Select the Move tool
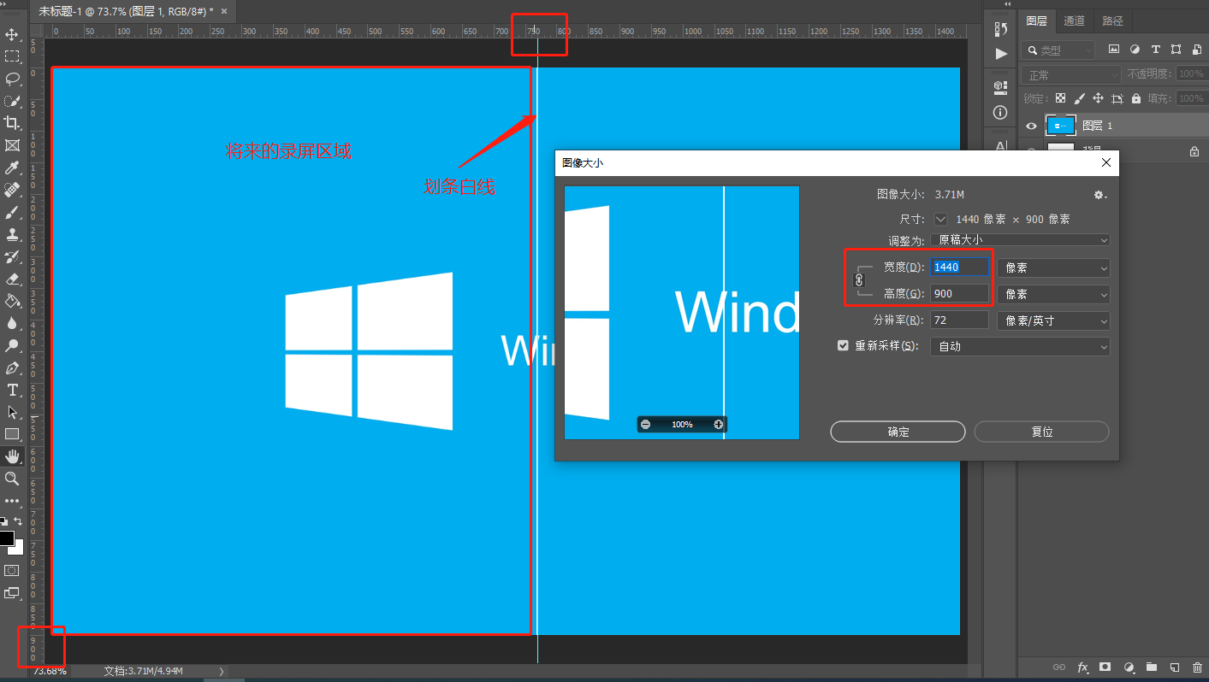Screen dimensions: 1209x682 click(x=12, y=34)
